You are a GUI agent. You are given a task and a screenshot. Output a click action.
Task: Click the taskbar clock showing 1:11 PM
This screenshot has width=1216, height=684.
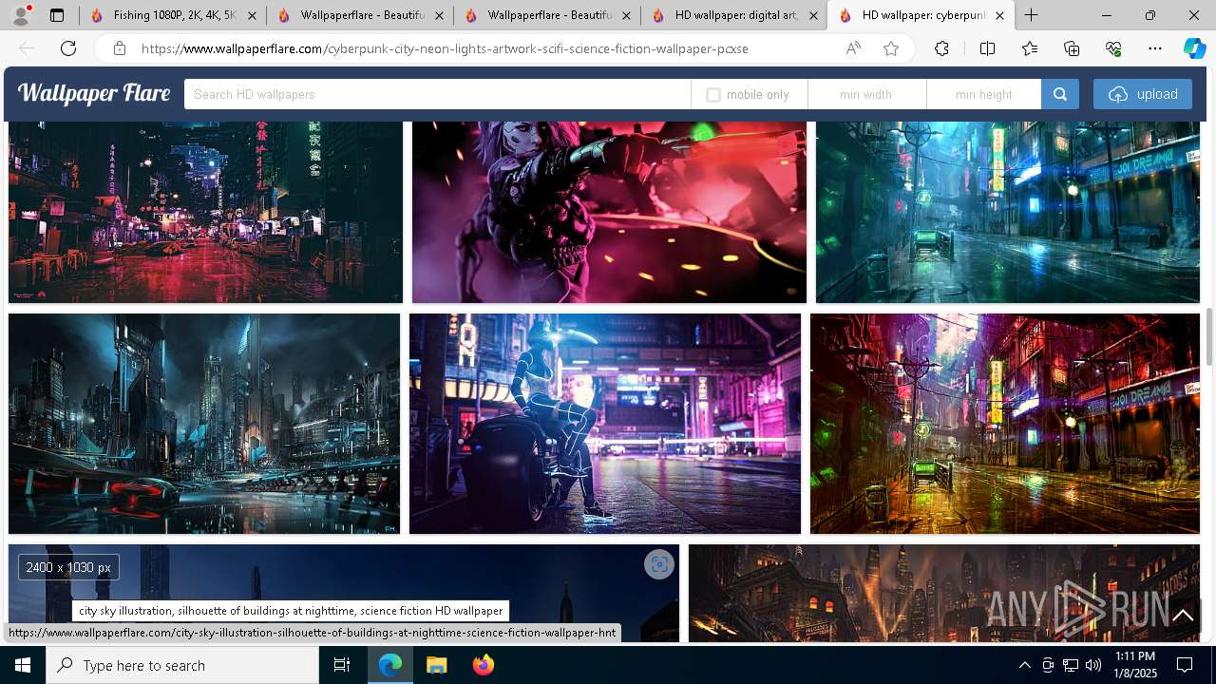(1135, 665)
